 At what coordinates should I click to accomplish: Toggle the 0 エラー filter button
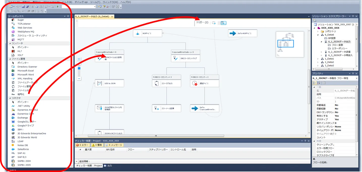coord(82,145)
